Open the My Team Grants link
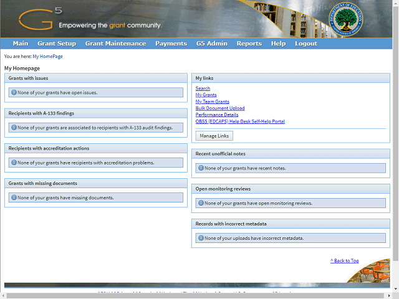 pyautogui.click(x=212, y=102)
